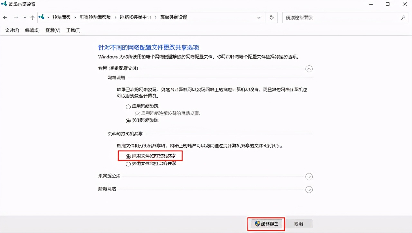Click the up-one-level arrow icon

(32, 17)
